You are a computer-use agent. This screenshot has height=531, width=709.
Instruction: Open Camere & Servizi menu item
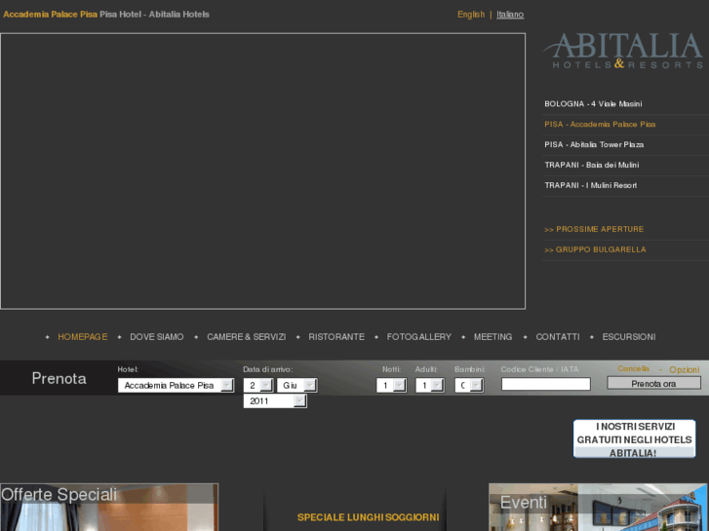[x=247, y=337]
